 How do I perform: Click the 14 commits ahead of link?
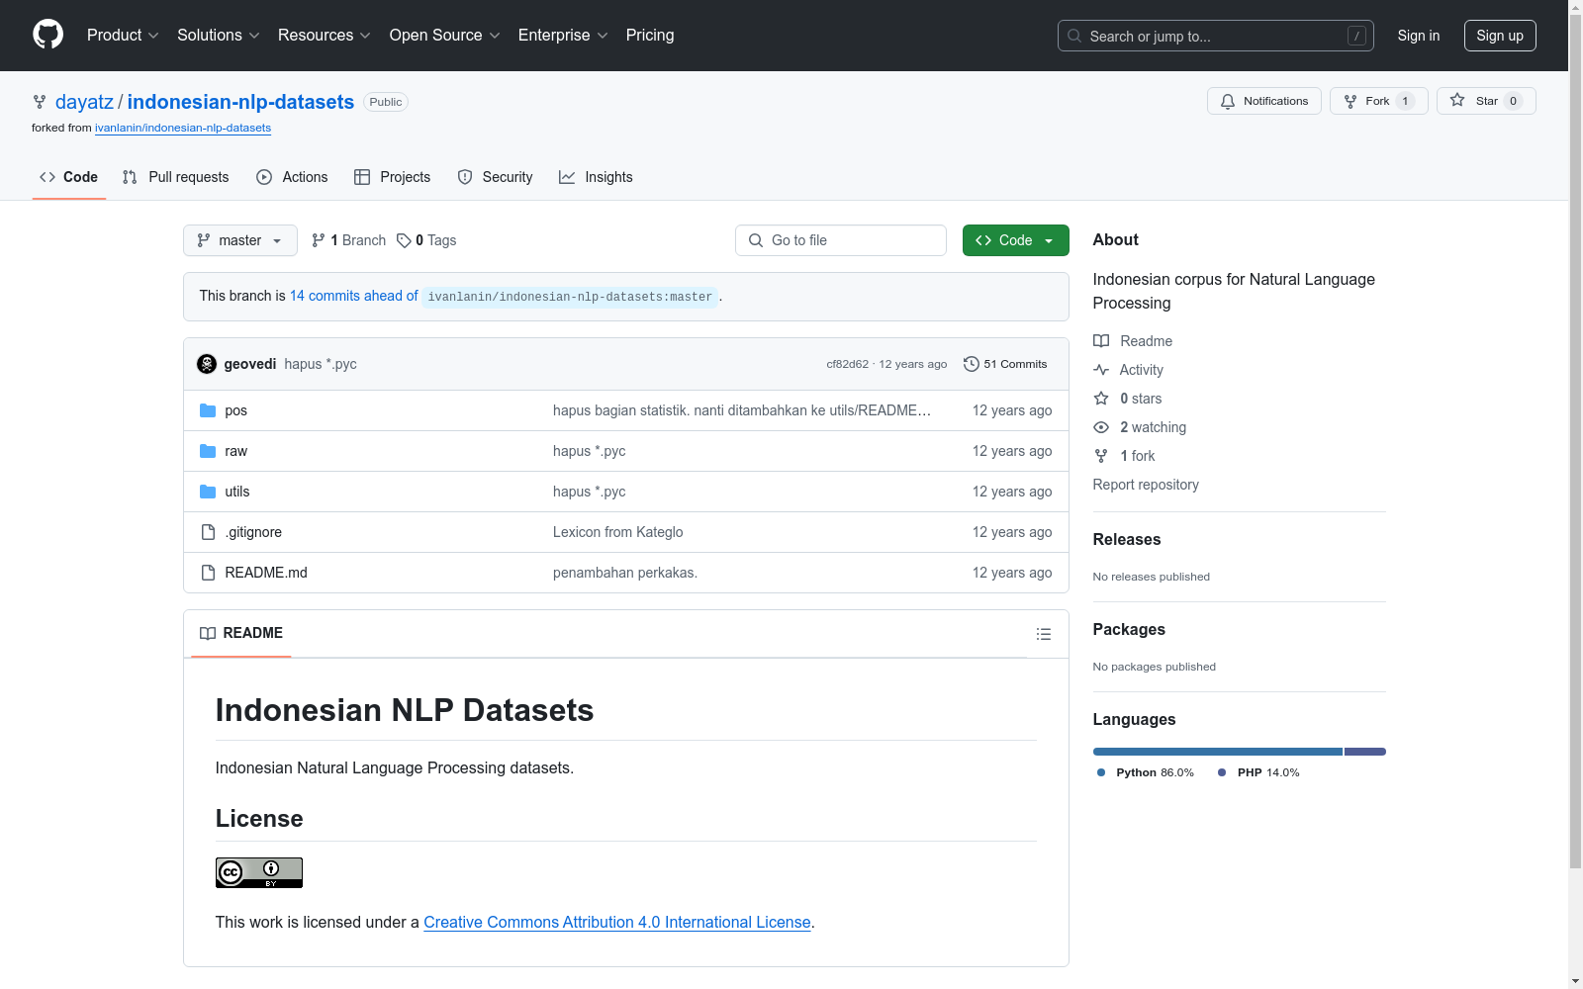click(354, 296)
